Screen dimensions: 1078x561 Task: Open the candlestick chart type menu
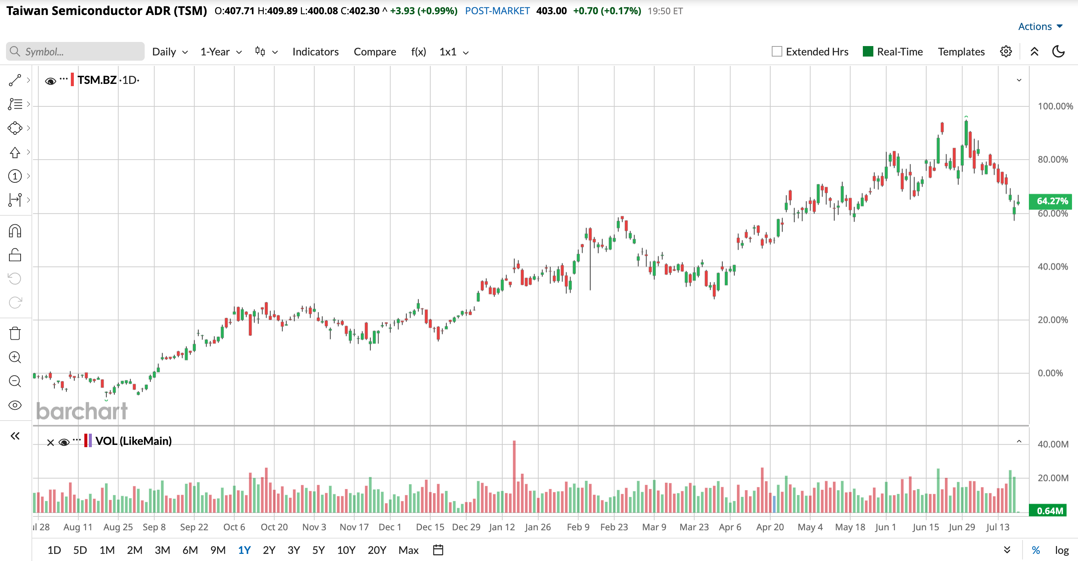click(x=266, y=51)
